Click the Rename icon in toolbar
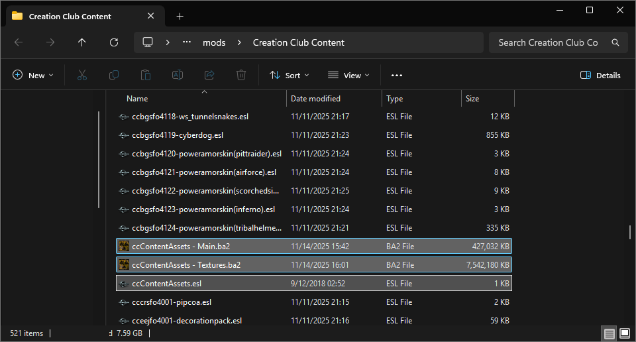Viewport: 636px width, 342px height. click(178, 76)
